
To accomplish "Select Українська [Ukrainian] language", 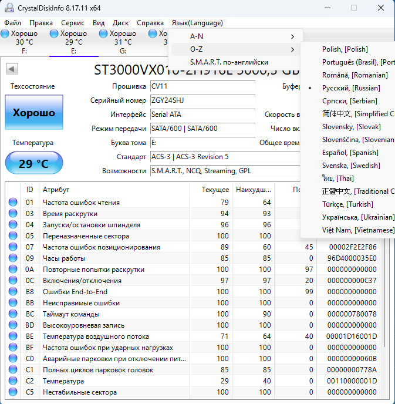I will pos(347,217).
